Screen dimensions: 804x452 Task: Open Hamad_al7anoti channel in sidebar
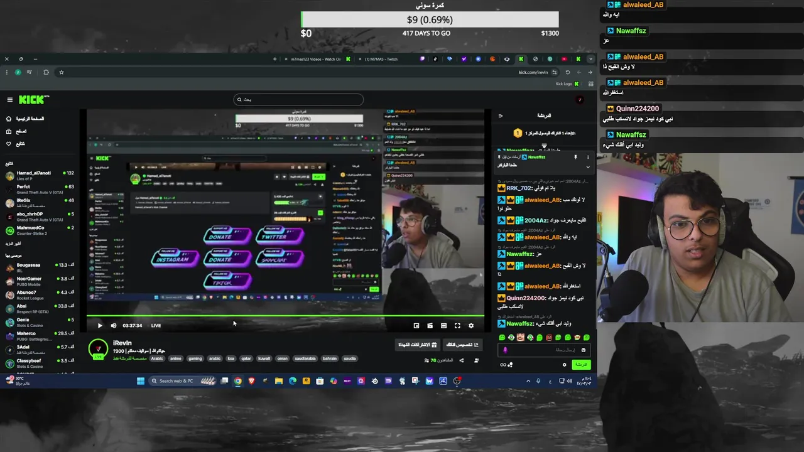(x=40, y=175)
